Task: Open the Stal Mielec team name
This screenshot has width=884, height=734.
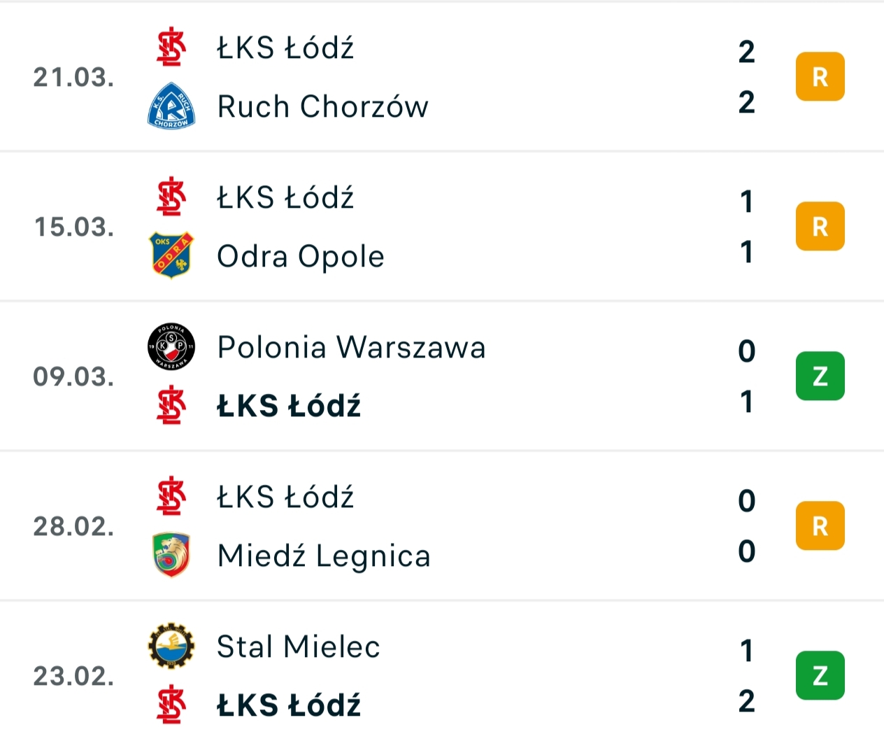Action: [299, 647]
